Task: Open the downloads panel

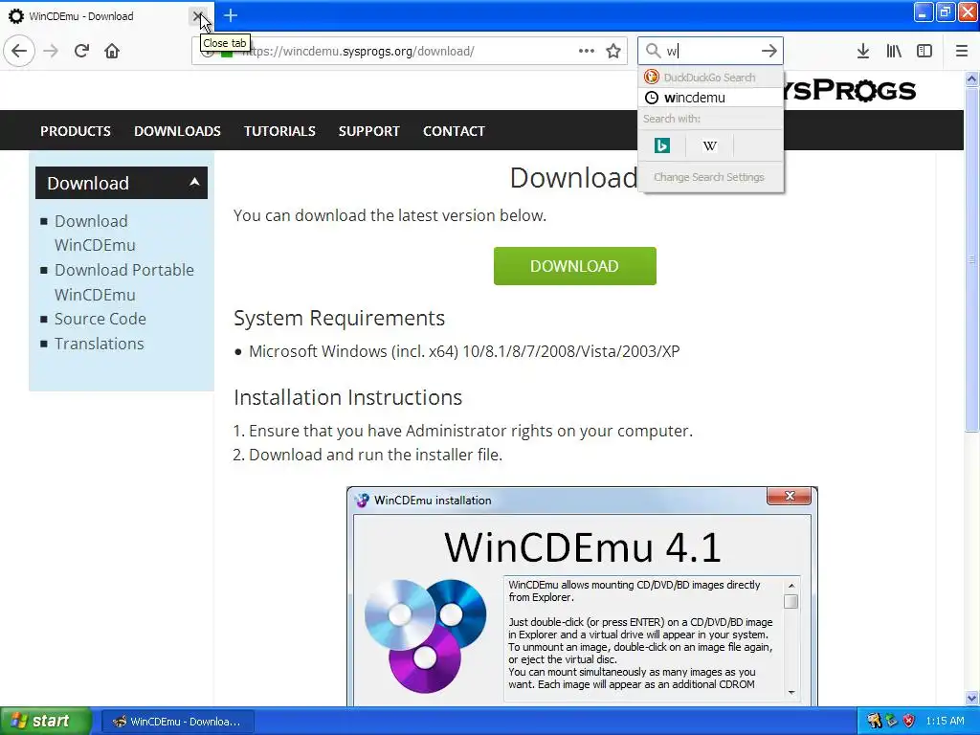Action: [863, 51]
